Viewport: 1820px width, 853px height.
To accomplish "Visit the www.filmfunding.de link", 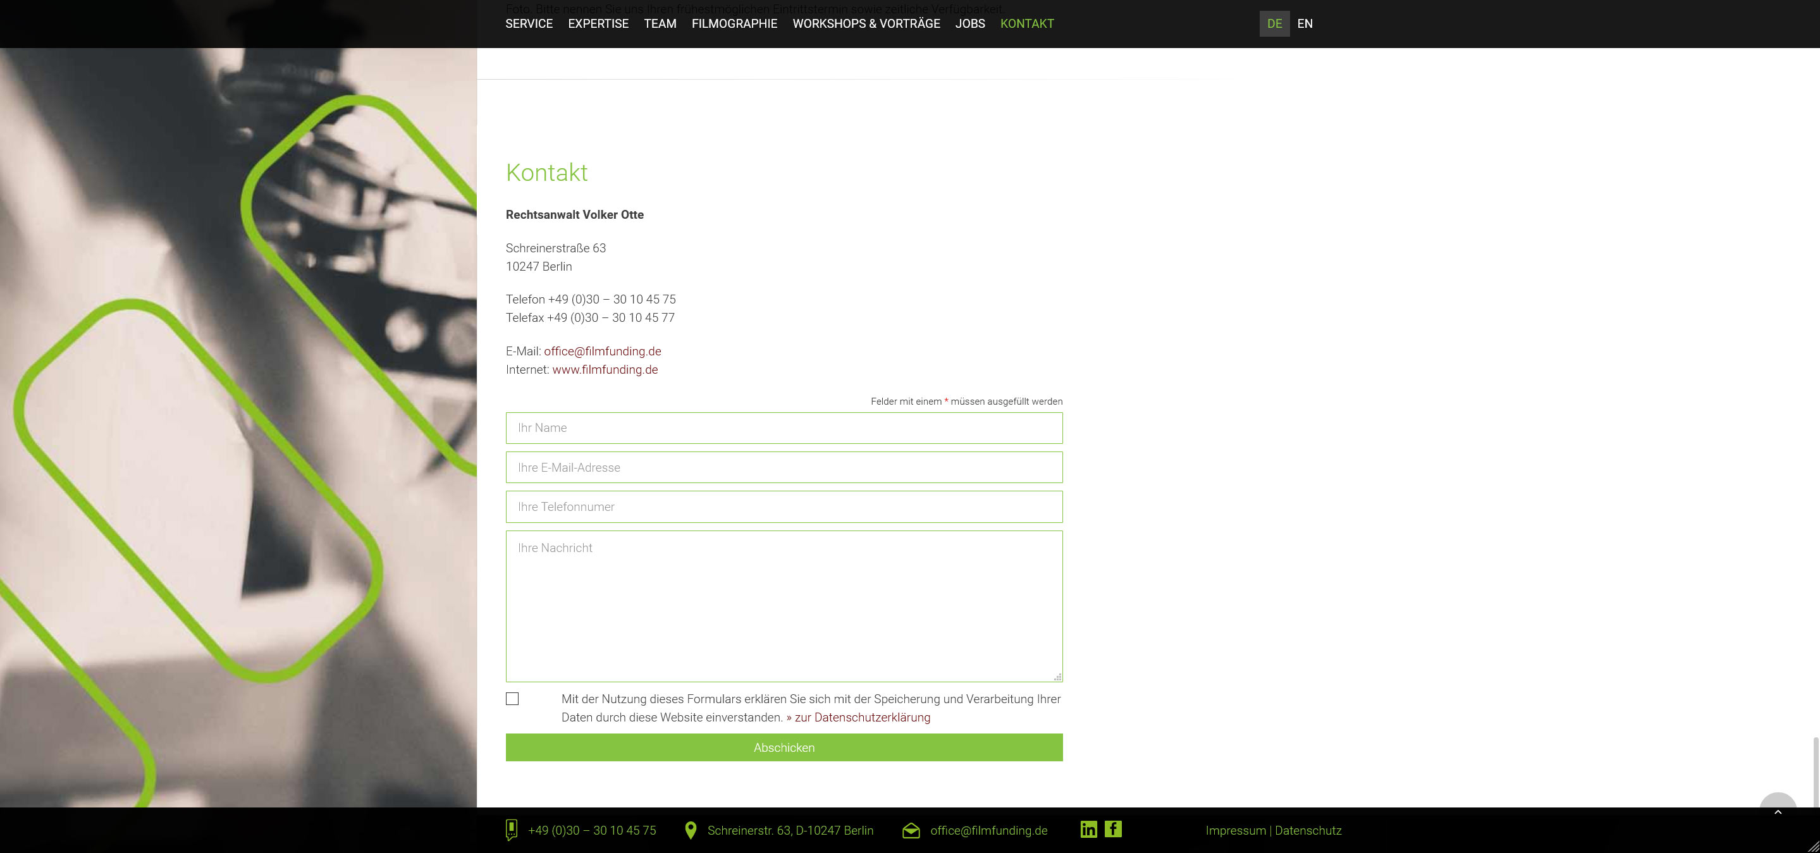I will pos(605,370).
